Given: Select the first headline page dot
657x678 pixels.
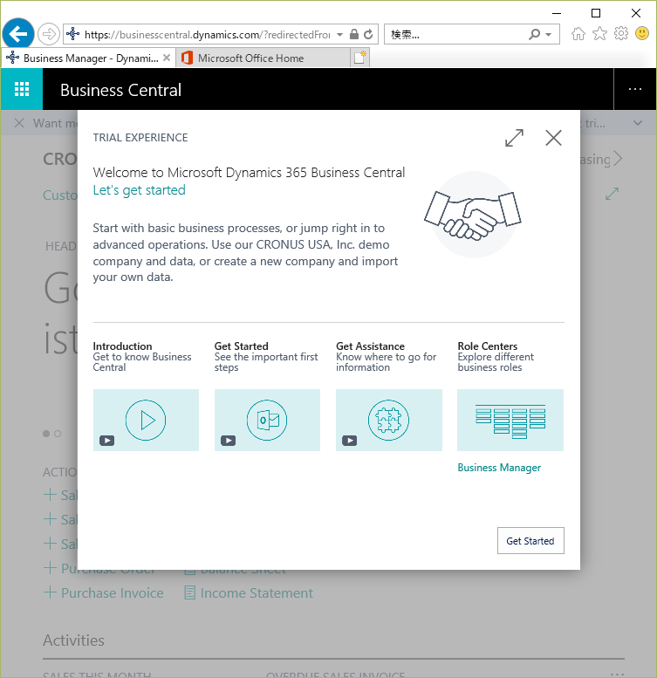Looking at the screenshot, I should (x=46, y=434).
